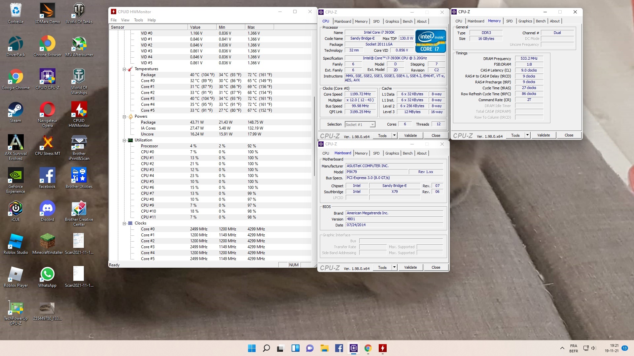Screen dimensions: 634x356
Task: Open Tools dropdown arrow in Mainboard window
Action: pyautogui.click(x=394, y=267)
